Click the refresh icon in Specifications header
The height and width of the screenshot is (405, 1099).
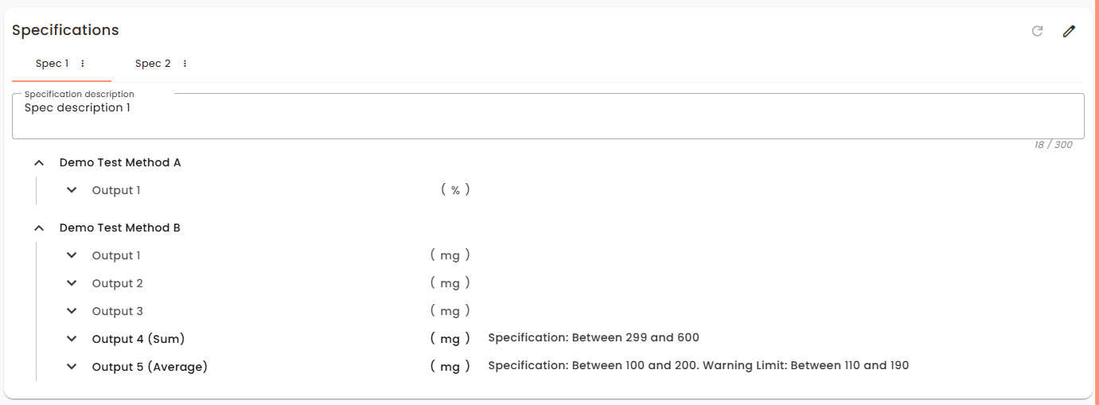pos(1037,31)
